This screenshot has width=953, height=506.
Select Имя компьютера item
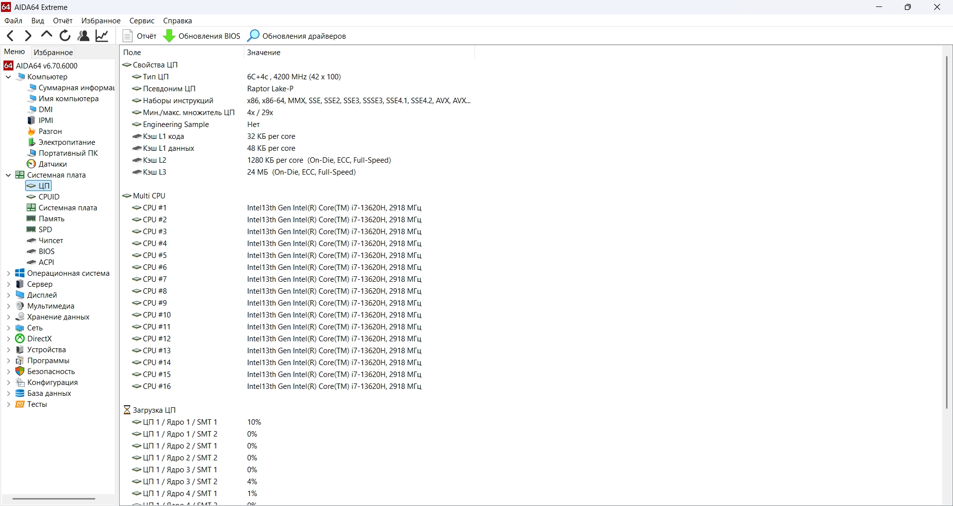click(63, 99)
